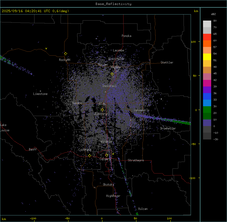Select the yellow 51-54 dBZ legend swatch

click(207, 57)
